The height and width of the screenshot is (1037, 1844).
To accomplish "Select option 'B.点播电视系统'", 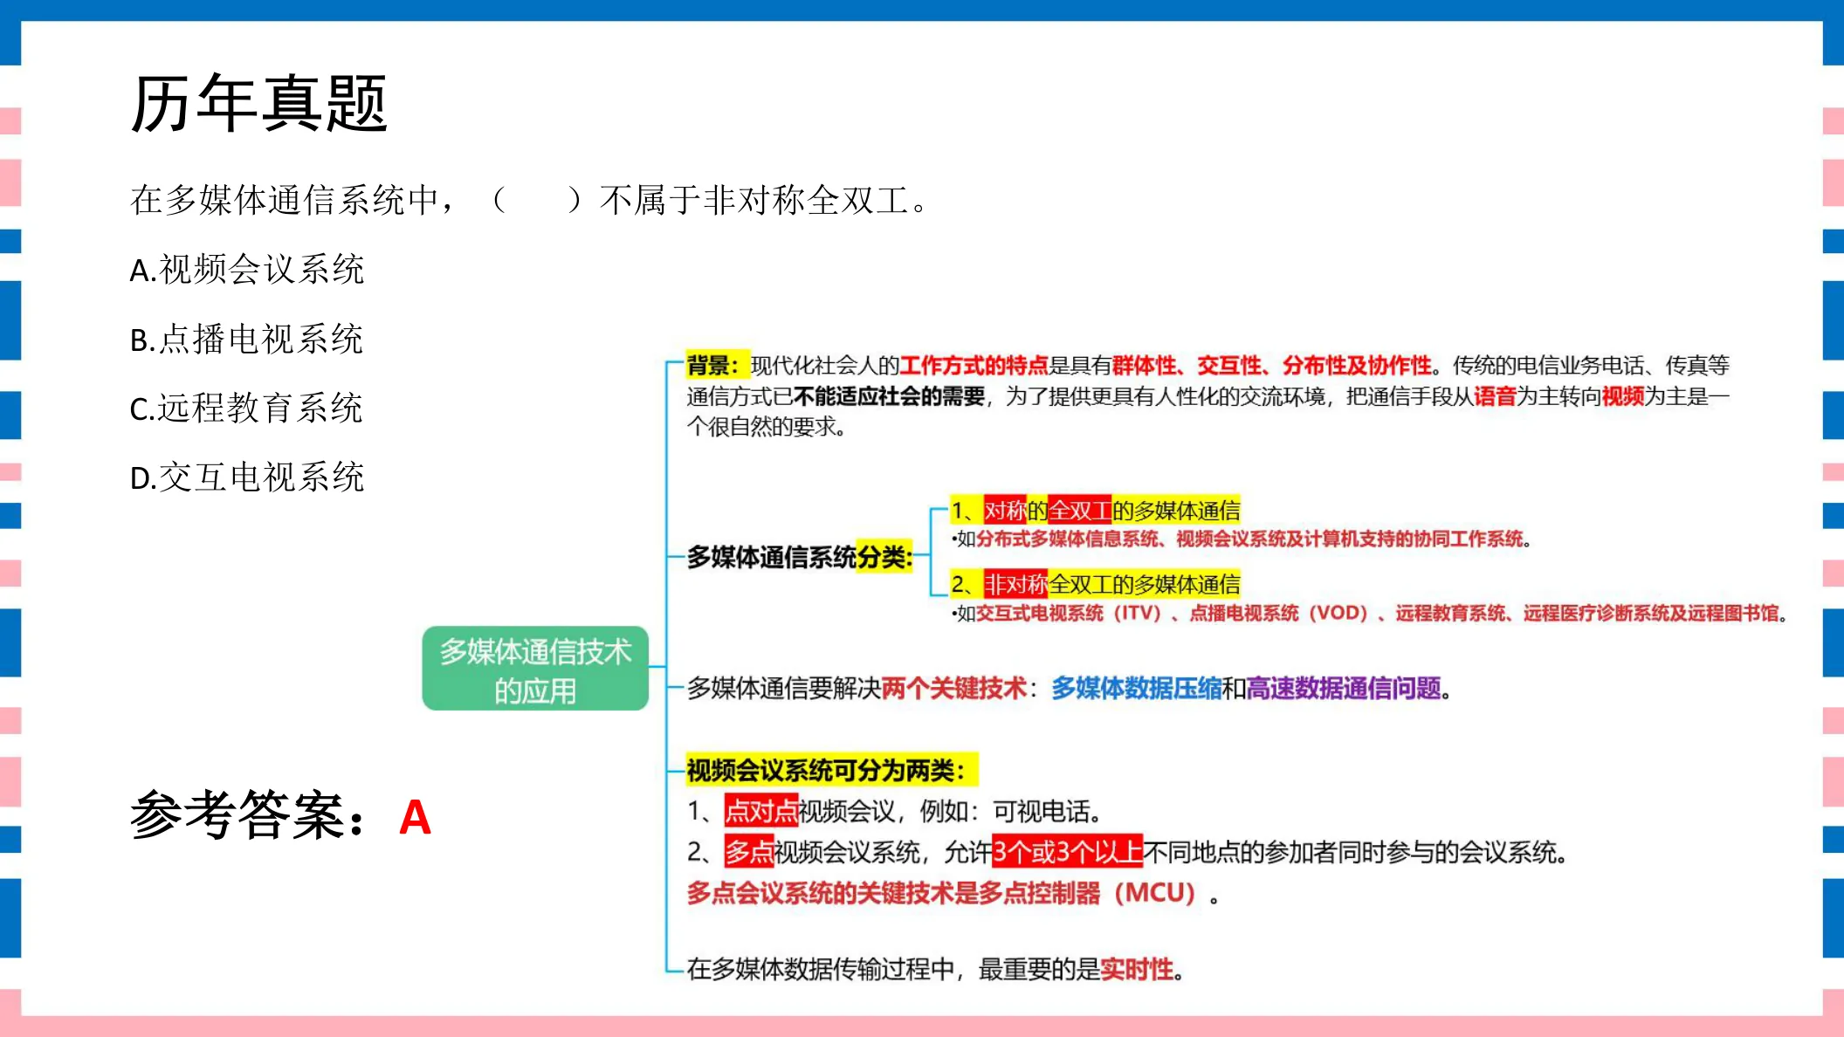I will 246,339.
